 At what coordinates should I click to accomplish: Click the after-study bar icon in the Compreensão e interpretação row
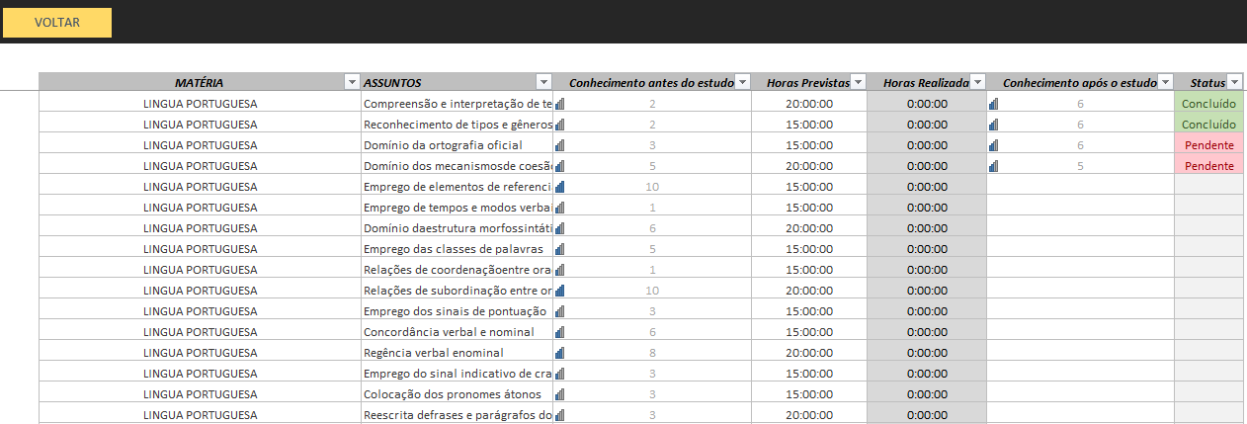tap(994, 103)
